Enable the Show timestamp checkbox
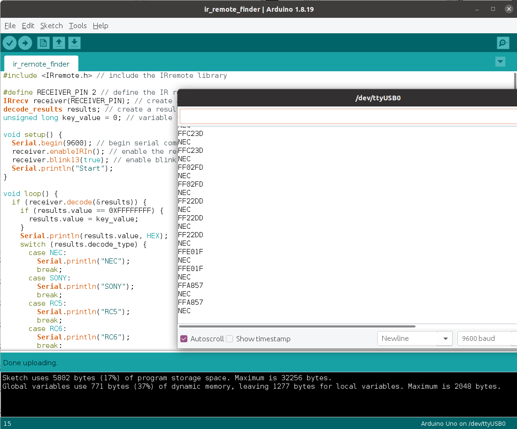The height and width of the screenshot is (429, 517). 230,339
